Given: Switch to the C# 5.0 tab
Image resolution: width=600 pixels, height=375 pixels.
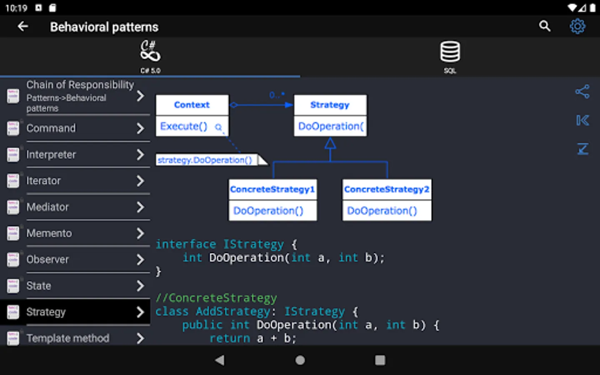Looking at the screenshot, I should [x=150, y=57].
